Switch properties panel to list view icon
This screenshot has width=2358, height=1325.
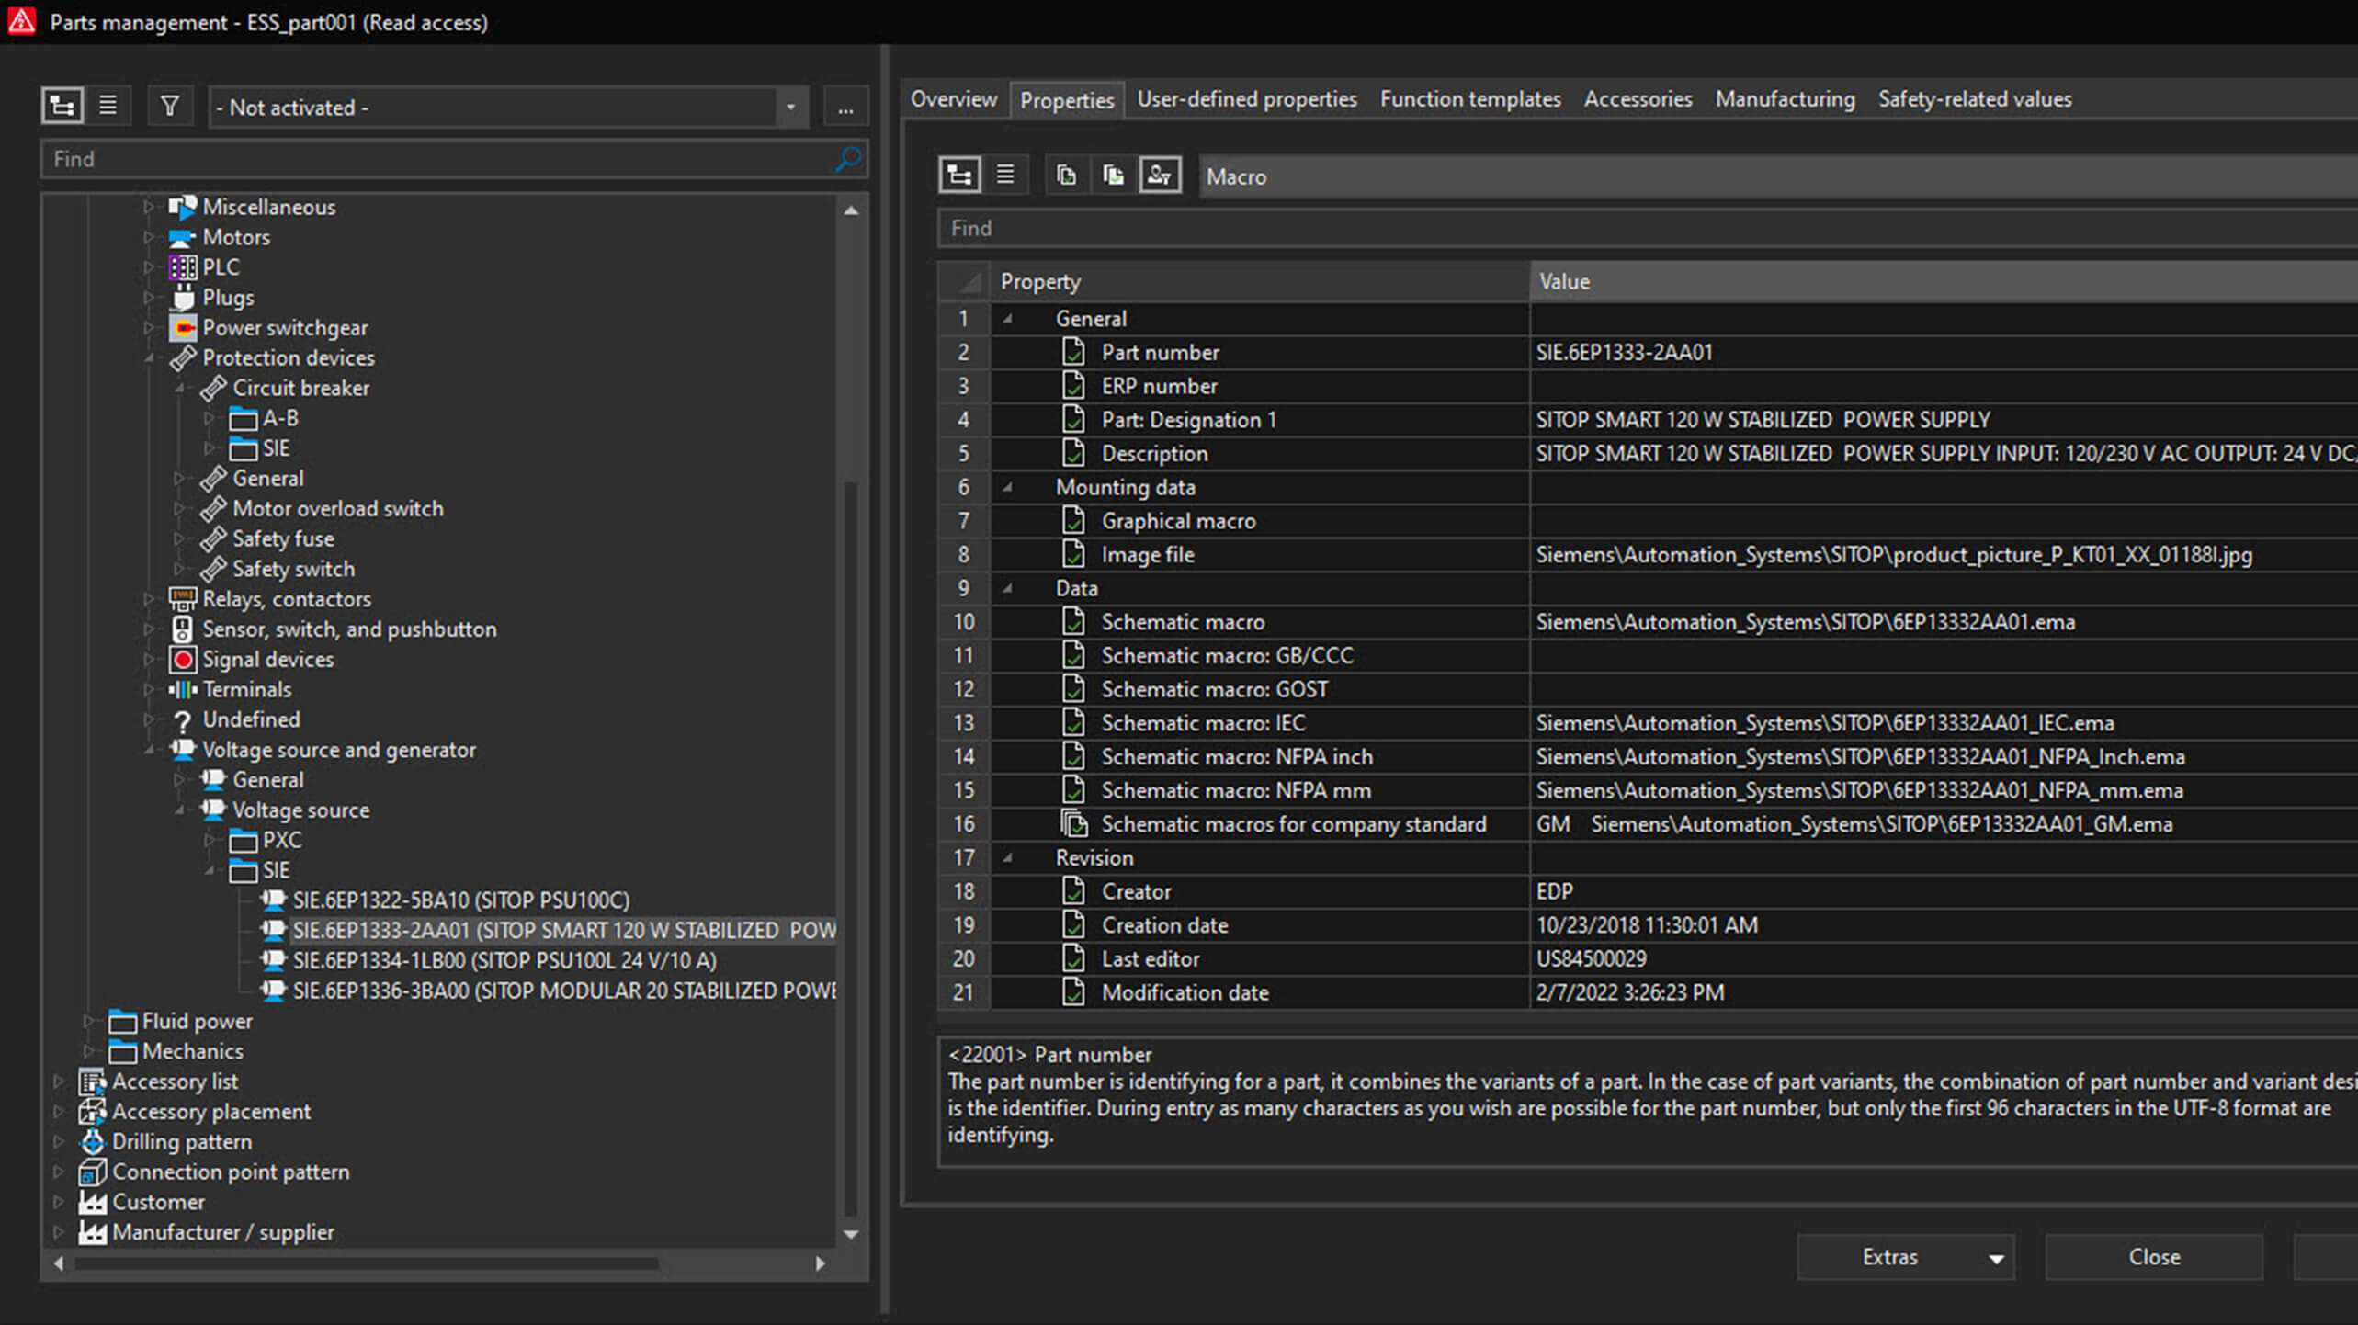tap(1005, 176)
